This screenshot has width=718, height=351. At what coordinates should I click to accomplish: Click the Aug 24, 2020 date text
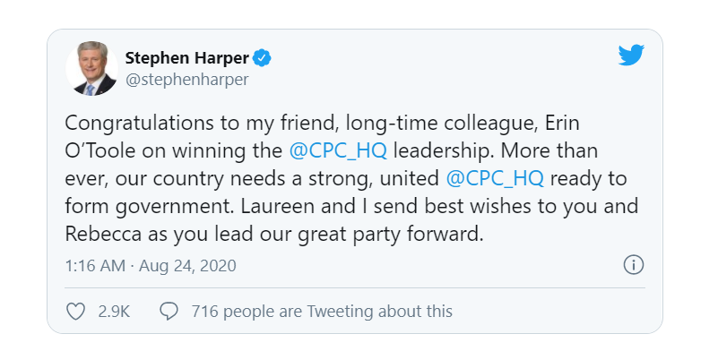coord(187,265)
